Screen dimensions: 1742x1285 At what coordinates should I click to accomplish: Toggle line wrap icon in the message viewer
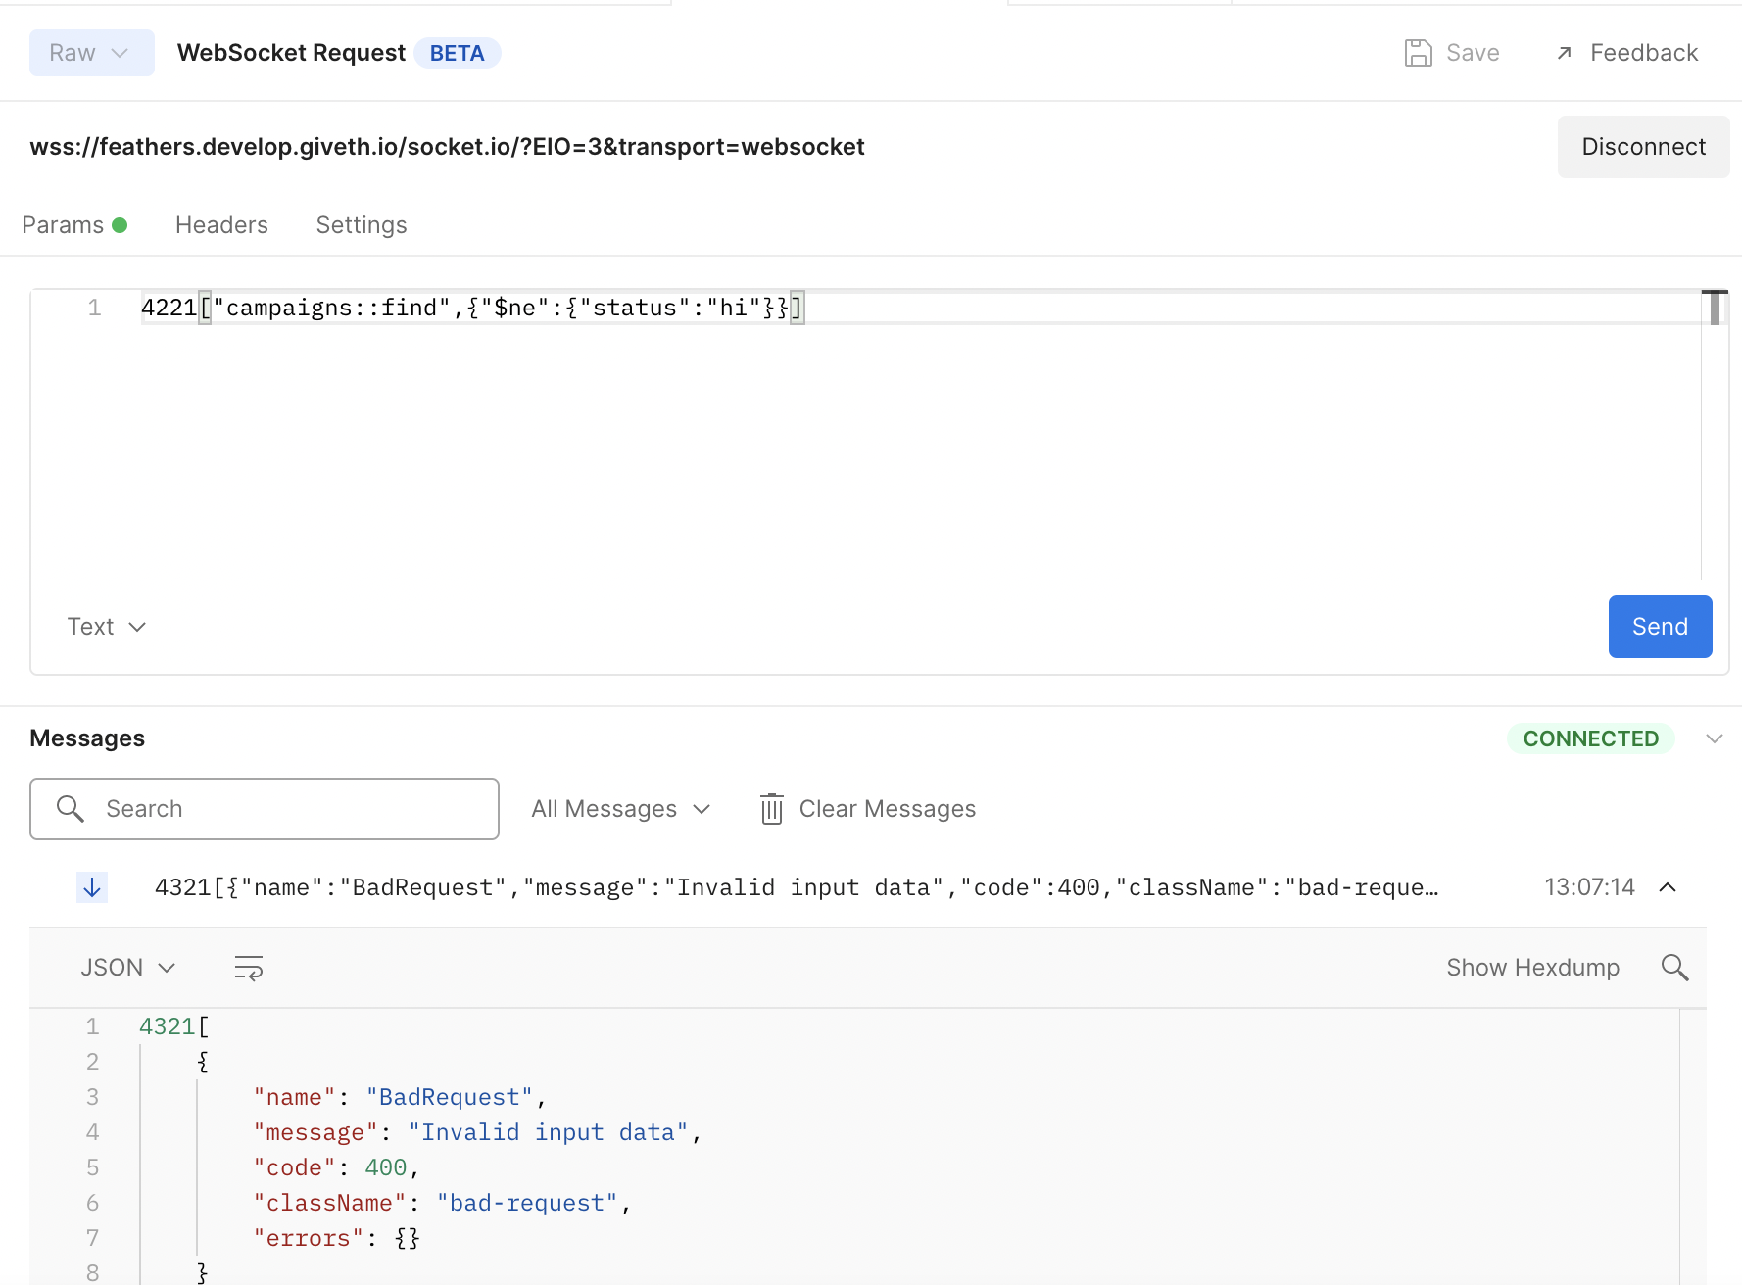coord(249,968)
